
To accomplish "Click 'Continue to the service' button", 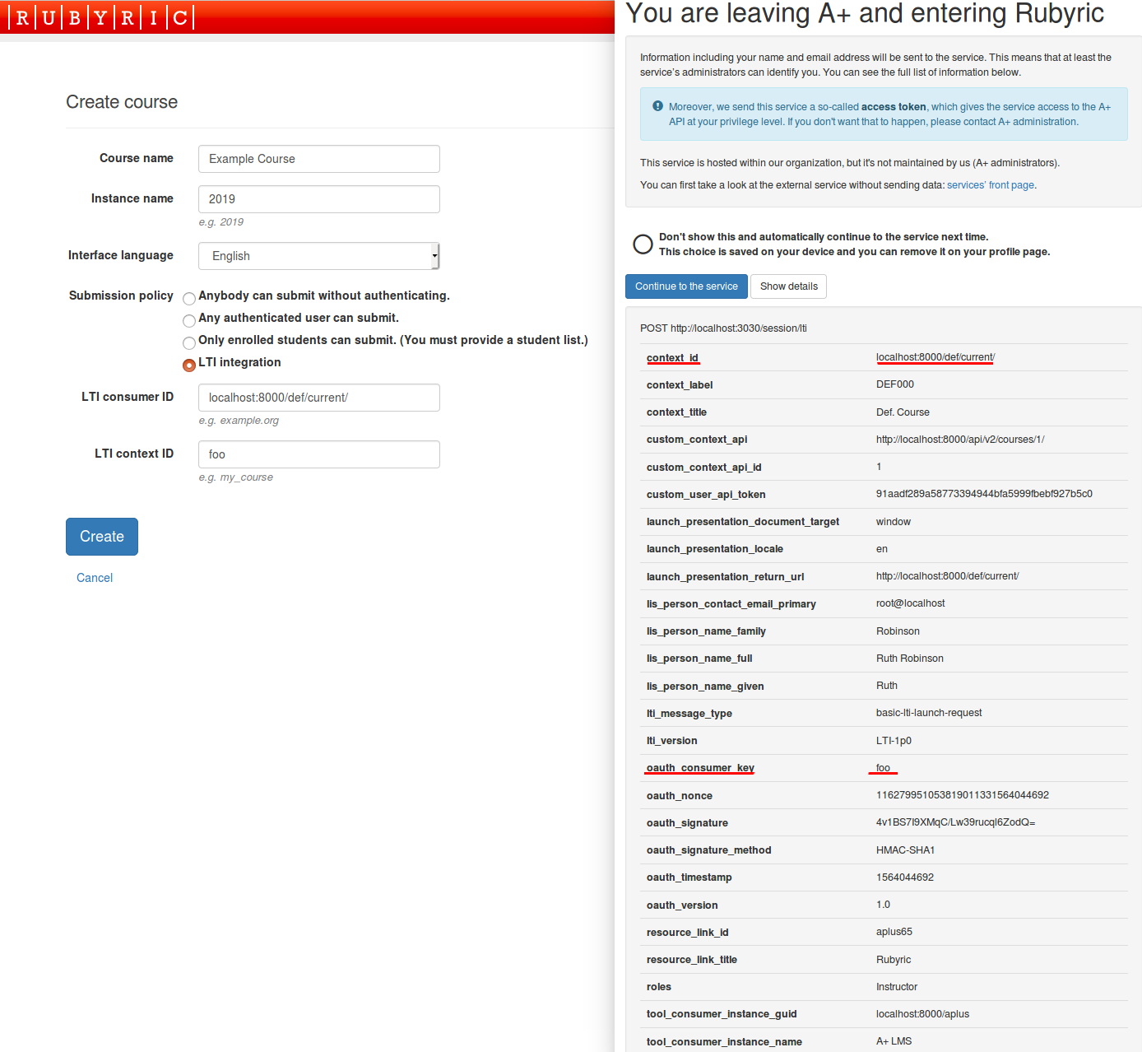I will [686, 286].
